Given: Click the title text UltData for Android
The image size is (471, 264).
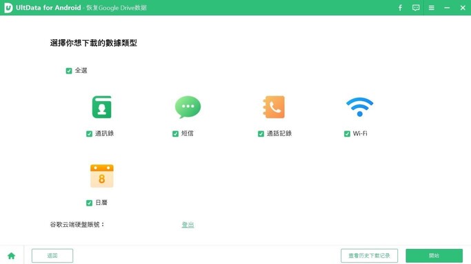Looking at the screenshot, I should [48, 8].
